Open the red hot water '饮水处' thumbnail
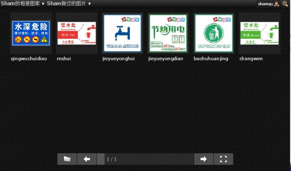 pos(76,33)
